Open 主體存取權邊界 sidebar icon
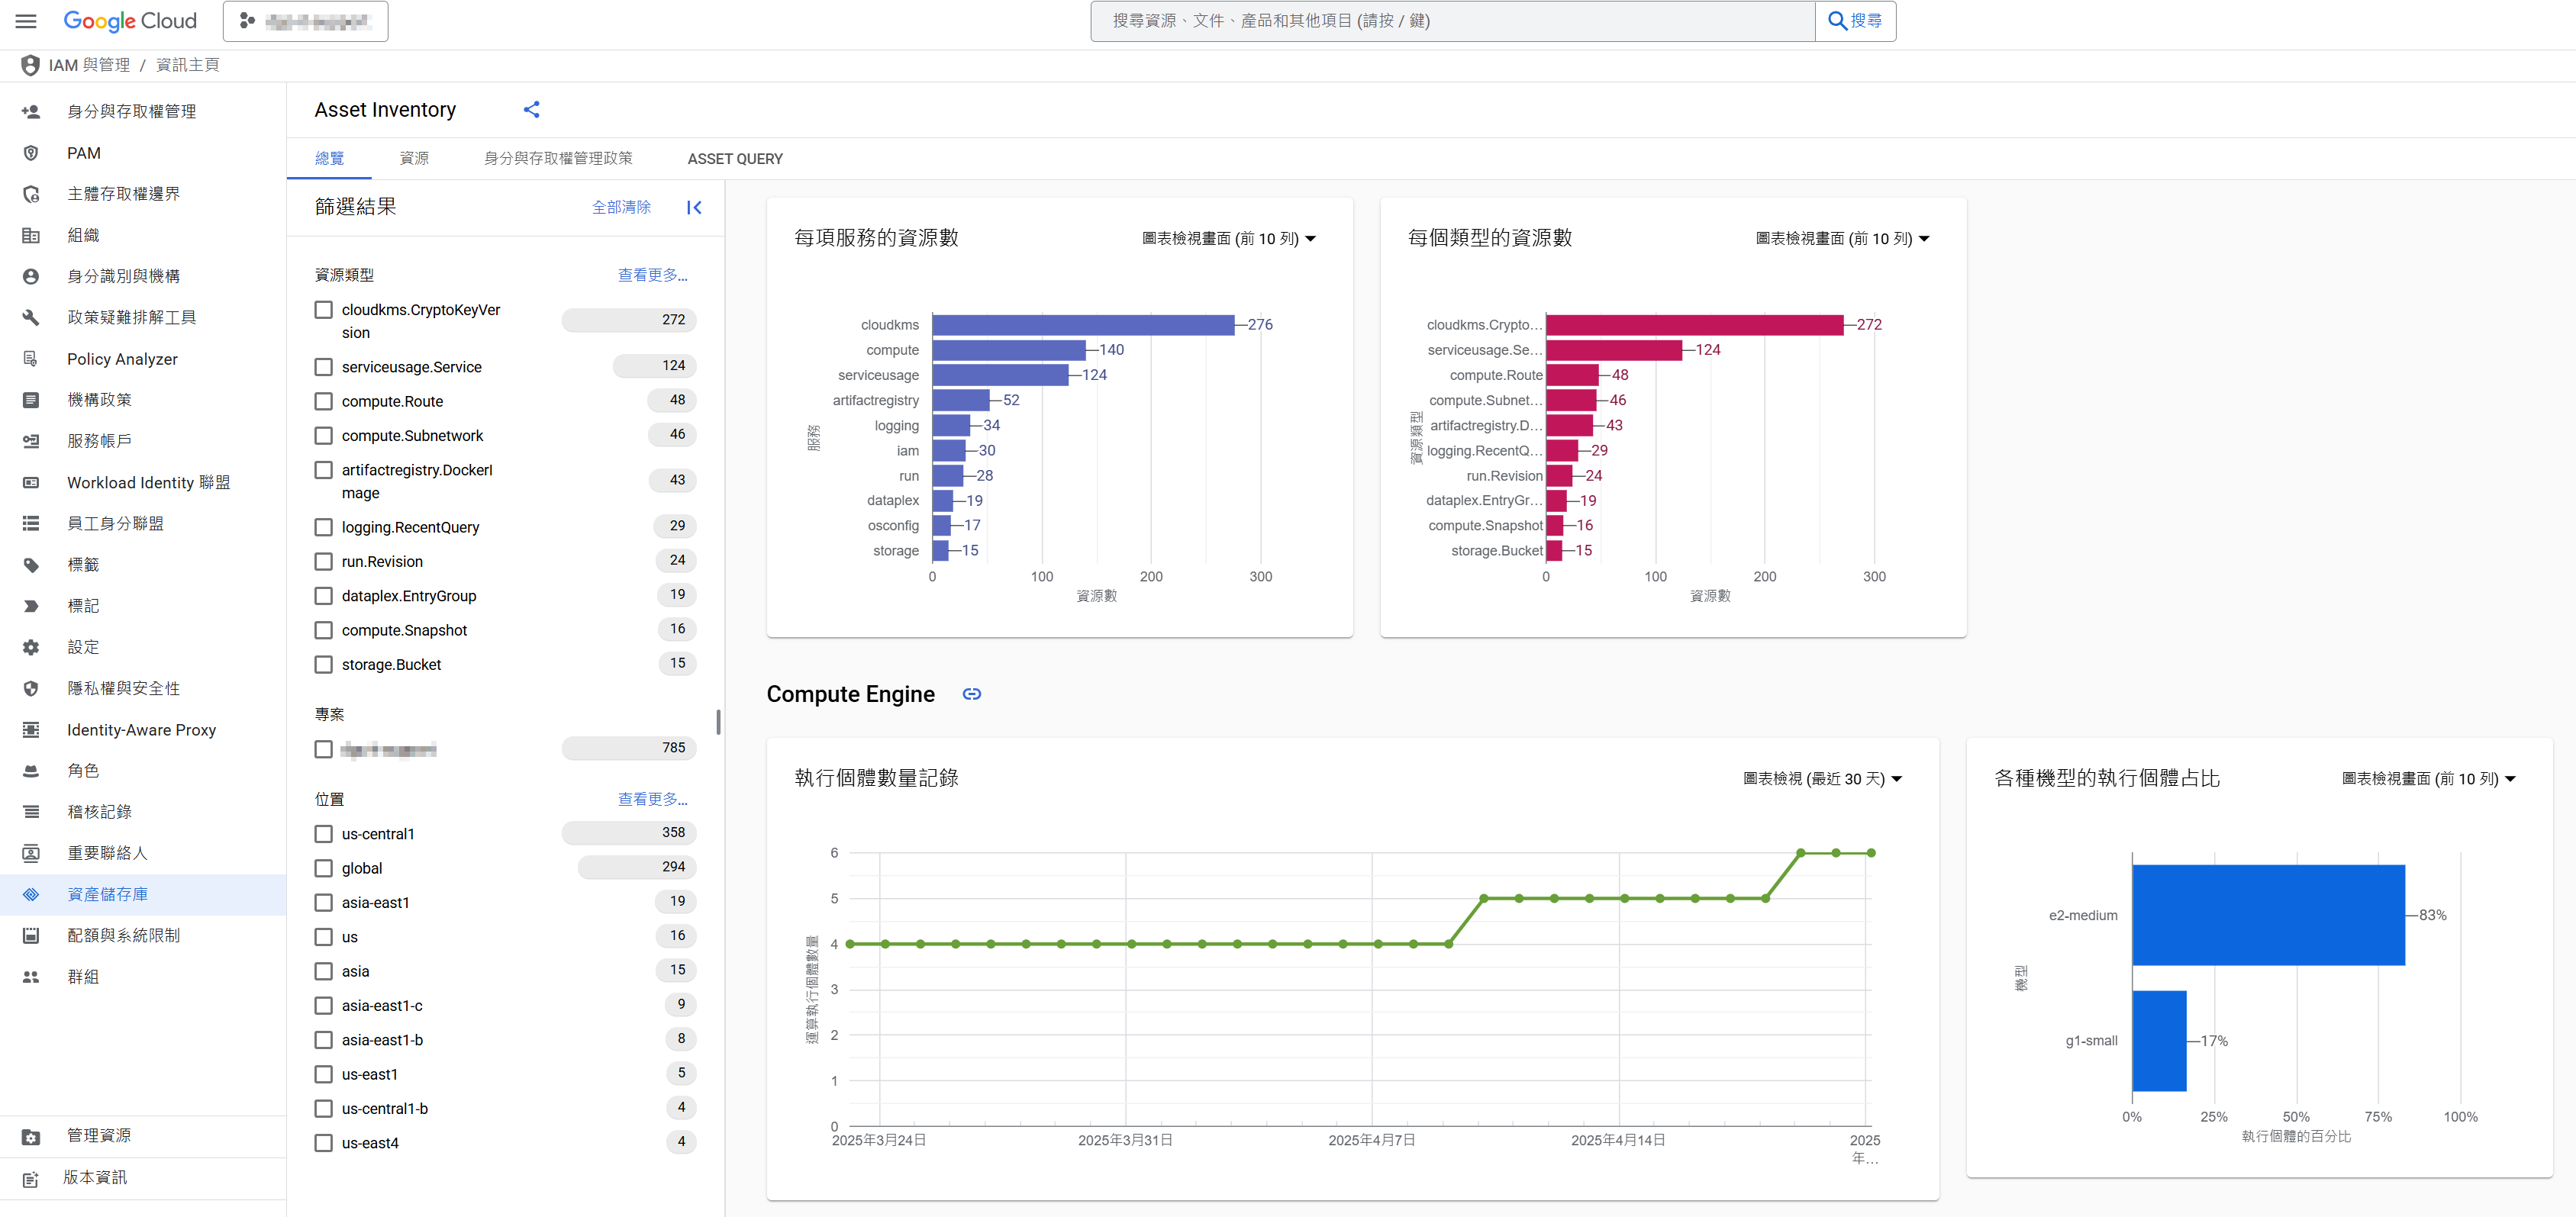2576x1217 pixels. (31, 194)
